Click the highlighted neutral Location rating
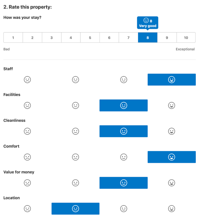This screenshot has height=220, width=202. 75,209
